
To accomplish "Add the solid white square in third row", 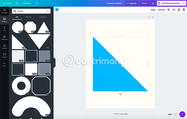I will pyautogui.click(x=31, y=69).
